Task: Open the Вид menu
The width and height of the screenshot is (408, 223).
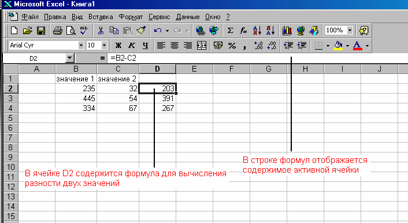Action: [x=77, y=17]
